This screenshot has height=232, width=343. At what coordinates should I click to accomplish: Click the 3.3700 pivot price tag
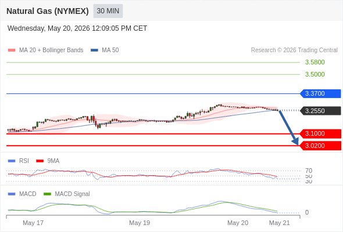[320, 93]
